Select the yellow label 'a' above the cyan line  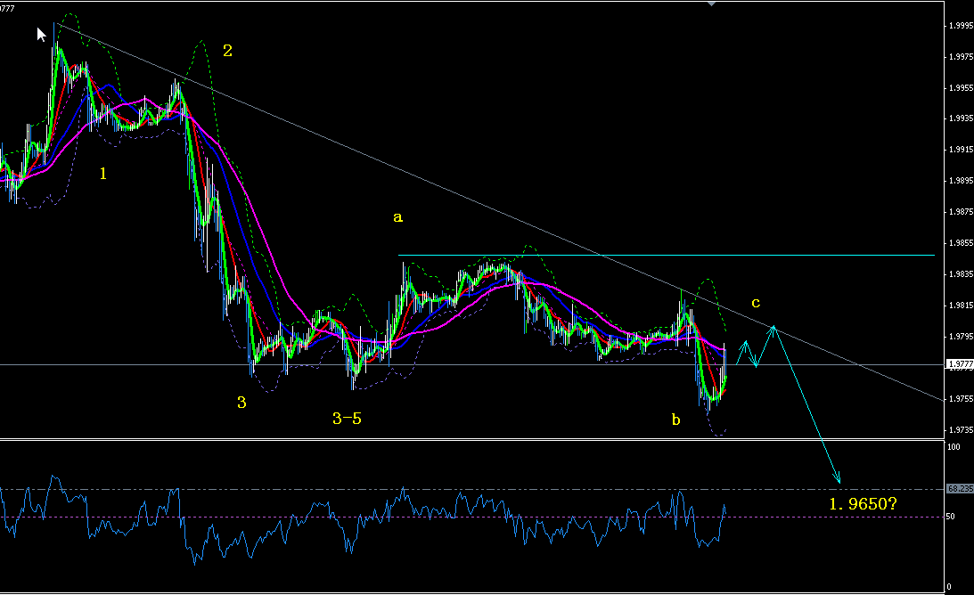pyautogui.click(x=397, y=217)
